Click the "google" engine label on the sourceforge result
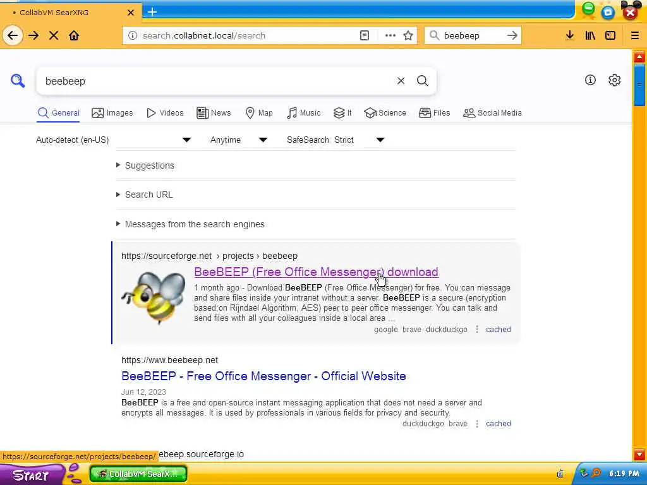The width and height of the screenshot is (647, 485). click(x=386, y=330)
